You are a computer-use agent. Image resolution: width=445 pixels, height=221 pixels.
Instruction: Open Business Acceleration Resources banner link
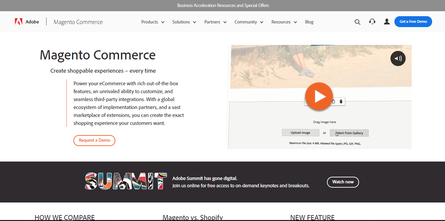coord(223,6)
